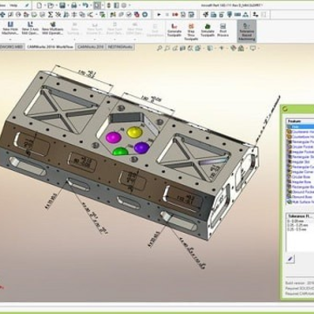Switch to CAMWorks 2016 Workflow tab
This screenshot has height=314, width=314.
[x=50, y=46]
